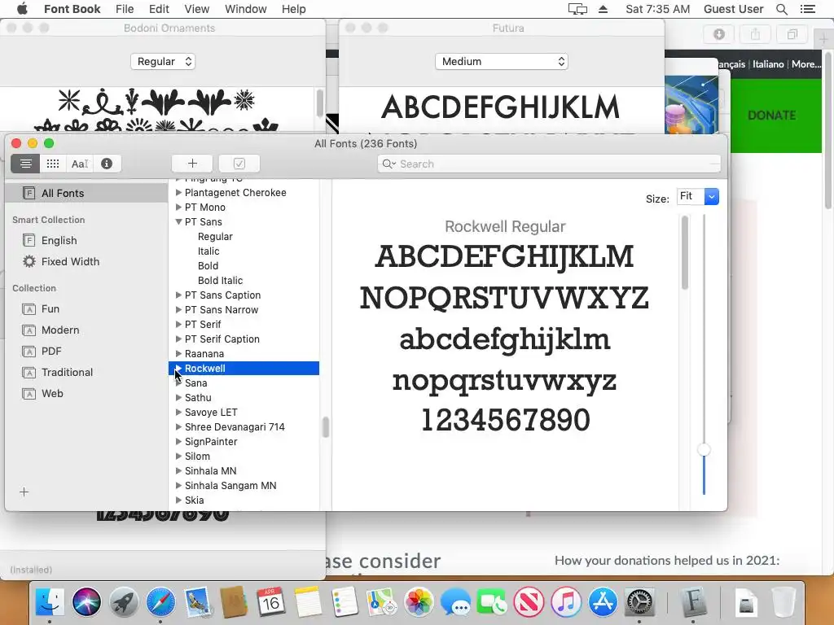Open the PDF collection
The image size is (834, 625).
(x=51, y=352)
